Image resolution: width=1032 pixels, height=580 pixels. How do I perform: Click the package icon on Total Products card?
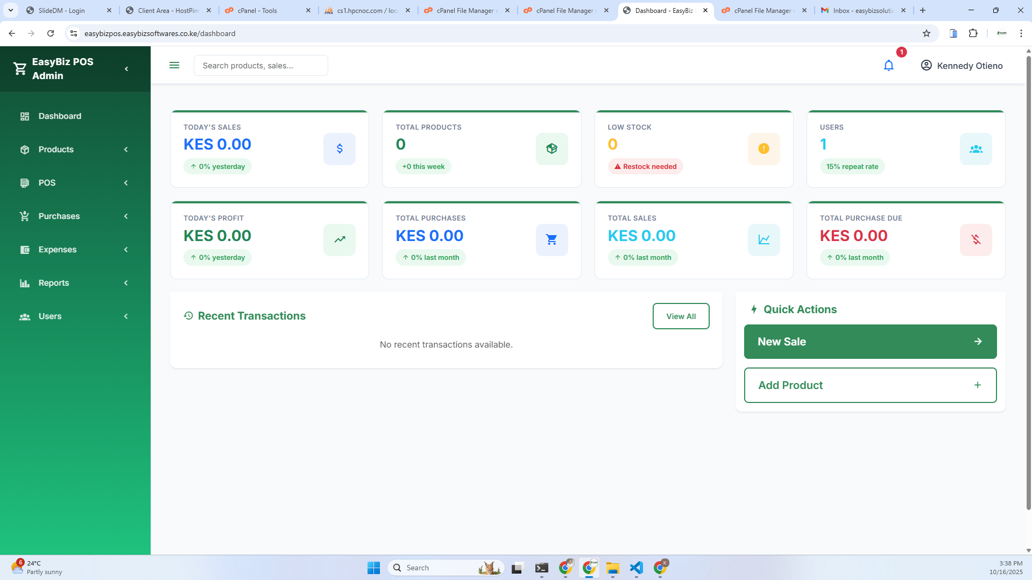pos(552,149)
